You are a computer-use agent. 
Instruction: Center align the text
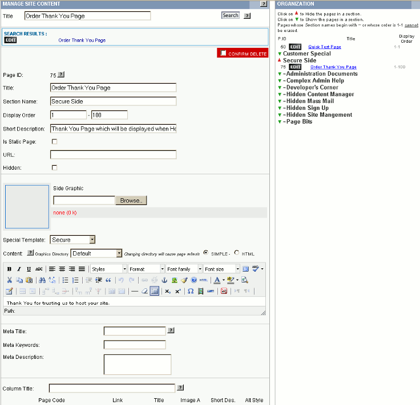coord(62,269)
